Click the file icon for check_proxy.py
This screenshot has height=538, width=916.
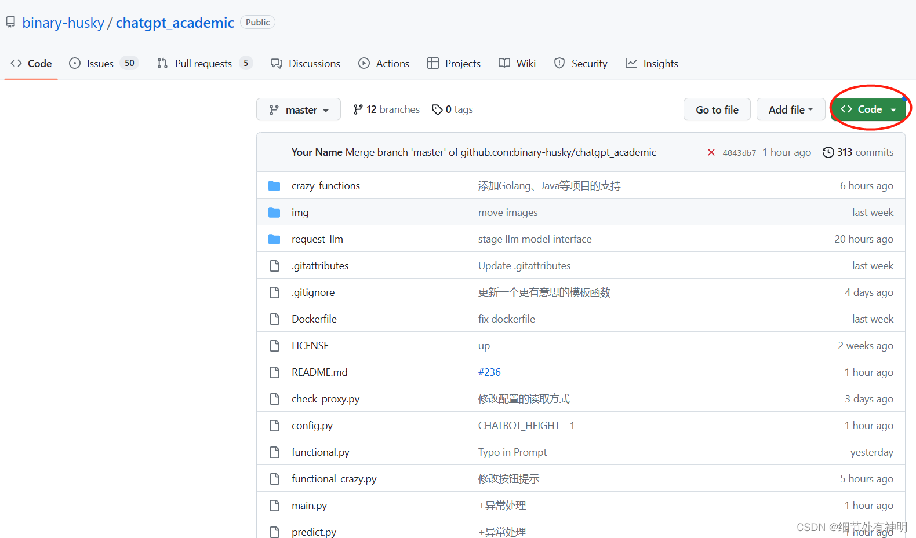tap(274, 399)
